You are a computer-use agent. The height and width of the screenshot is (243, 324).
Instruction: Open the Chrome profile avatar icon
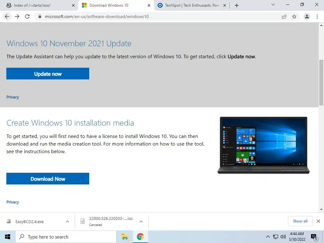[x=307, y=16]
